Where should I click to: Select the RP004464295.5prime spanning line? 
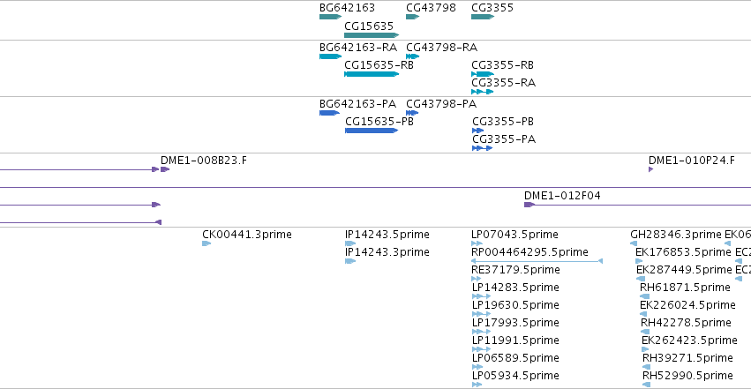[x=537, y=261]
